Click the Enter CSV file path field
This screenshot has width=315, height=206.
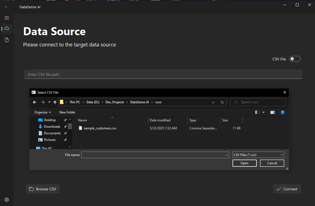[163, 74]
